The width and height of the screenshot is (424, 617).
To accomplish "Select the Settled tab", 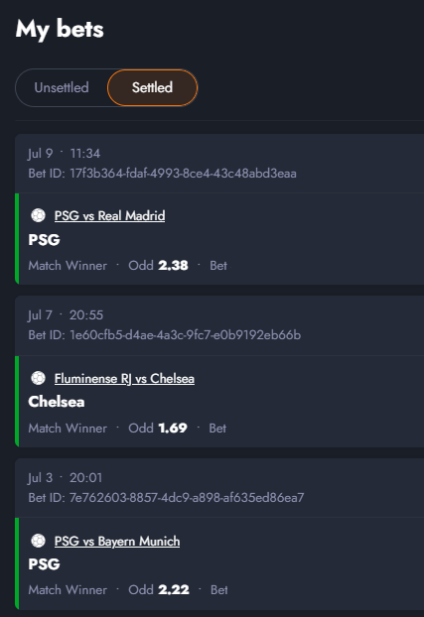I will coord(152,87).
